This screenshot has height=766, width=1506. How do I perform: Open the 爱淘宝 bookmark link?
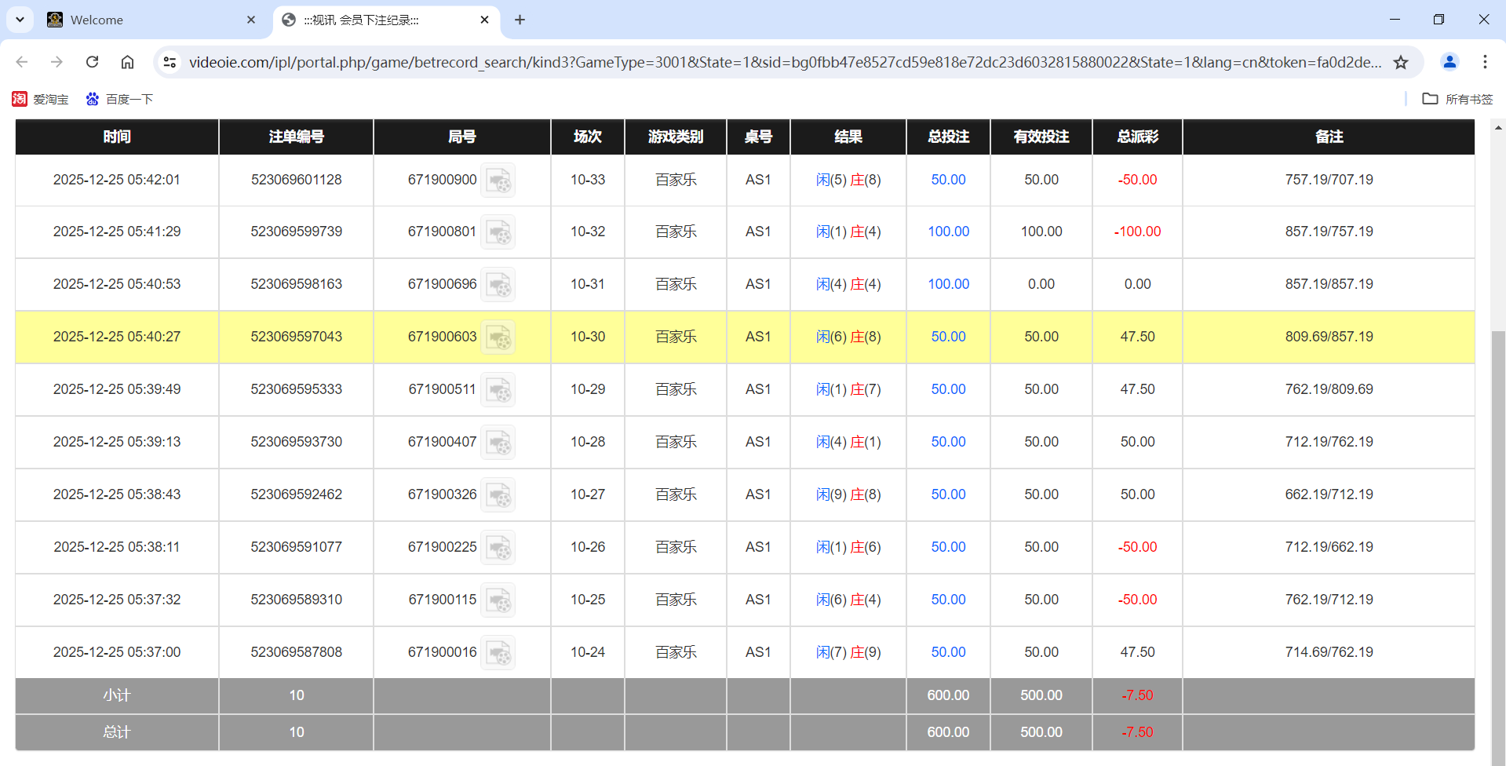click(x=41, y=99)
